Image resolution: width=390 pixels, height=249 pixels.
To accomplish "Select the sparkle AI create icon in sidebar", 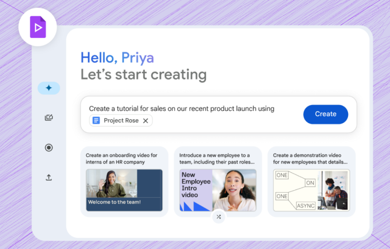I will click(49, 88).
